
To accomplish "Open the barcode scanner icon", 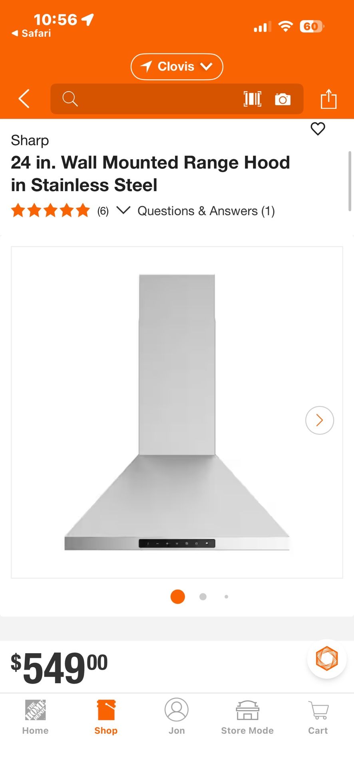I will coord(253,99).
